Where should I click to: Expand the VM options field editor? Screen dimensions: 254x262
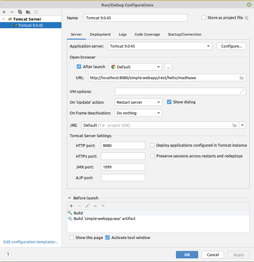tap(242, 91)
